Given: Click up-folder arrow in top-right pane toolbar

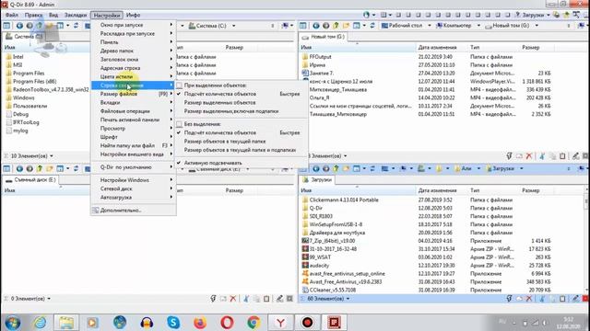Looking at the screenshot, I should pyautogui.click(x=336, y=26).
